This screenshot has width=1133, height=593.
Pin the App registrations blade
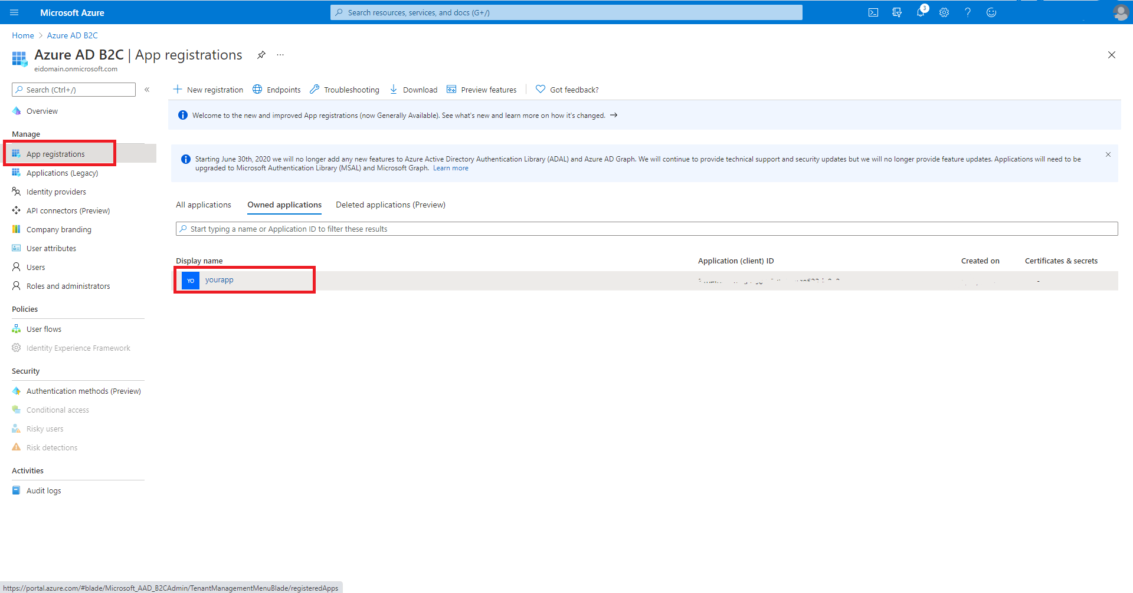click(261, 55)
